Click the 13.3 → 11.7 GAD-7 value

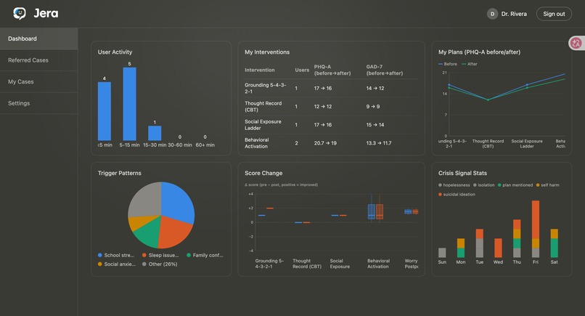(379, 143)
